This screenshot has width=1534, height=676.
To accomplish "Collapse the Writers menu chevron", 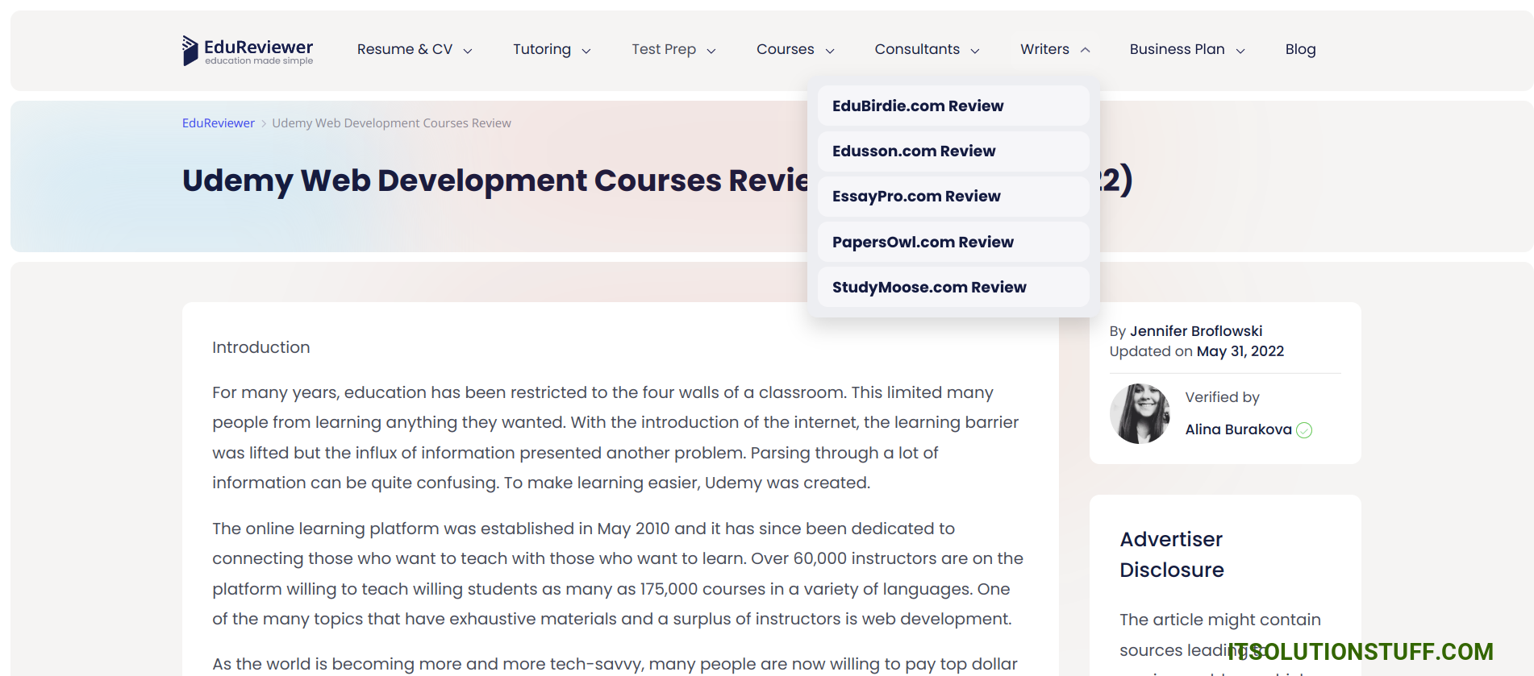I will pyautogui.click(x=1086, y=50).
